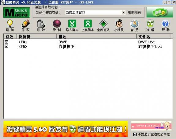Toggle the F5 右键按下 script checkbox
The height and width of the screenshot is (139, 176).
pos(6,46)
